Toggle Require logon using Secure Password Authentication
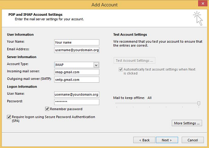Screen dimensions: 209x148 click(9, 117)
